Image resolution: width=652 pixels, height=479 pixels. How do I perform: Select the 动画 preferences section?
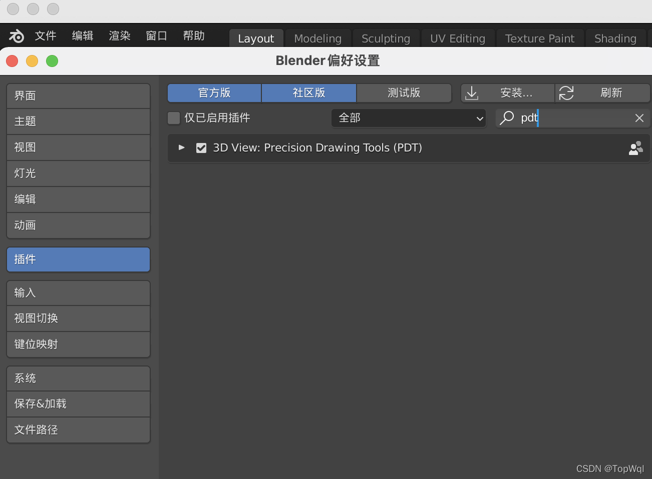78,225
